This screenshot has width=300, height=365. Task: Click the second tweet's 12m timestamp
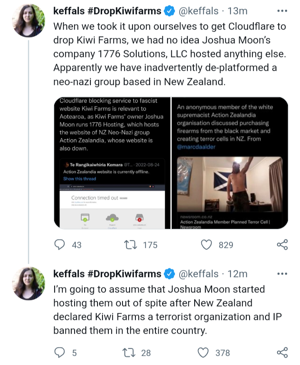(239, 274)
